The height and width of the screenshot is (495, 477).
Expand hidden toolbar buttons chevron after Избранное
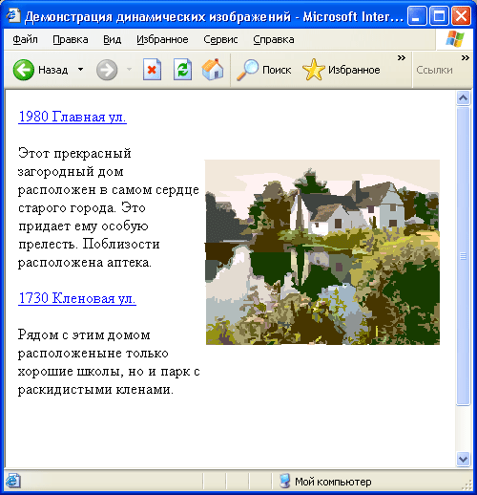pyautogui.click(x=402, y=57)
